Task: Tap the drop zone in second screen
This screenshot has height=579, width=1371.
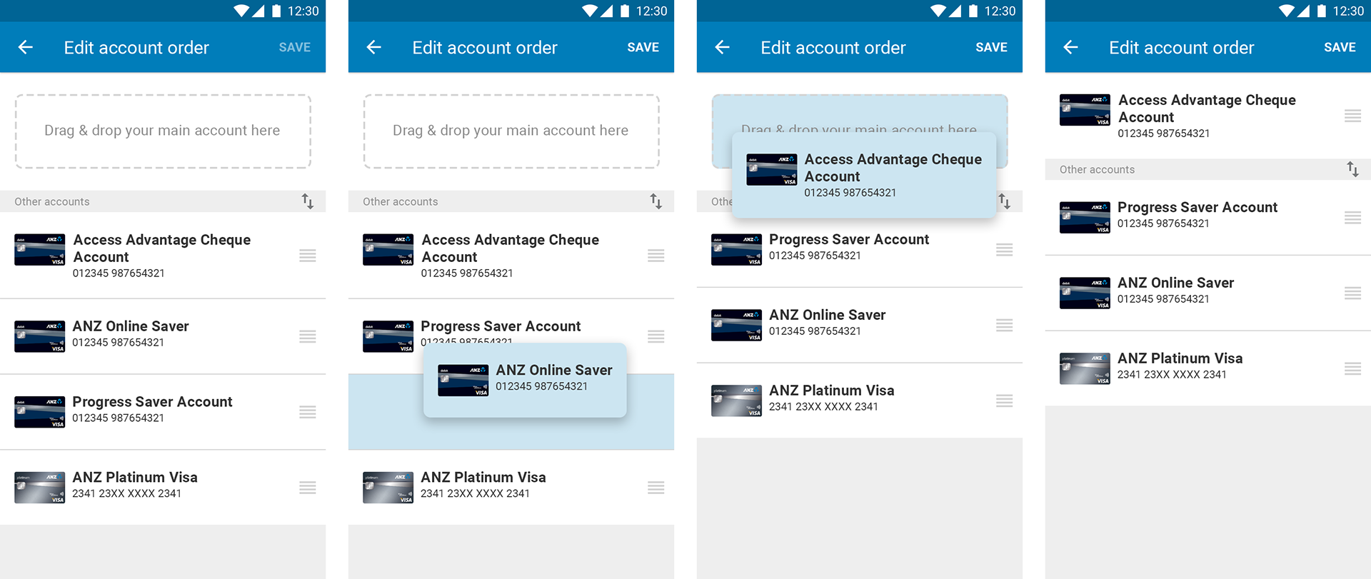Action: click(511, 131)
